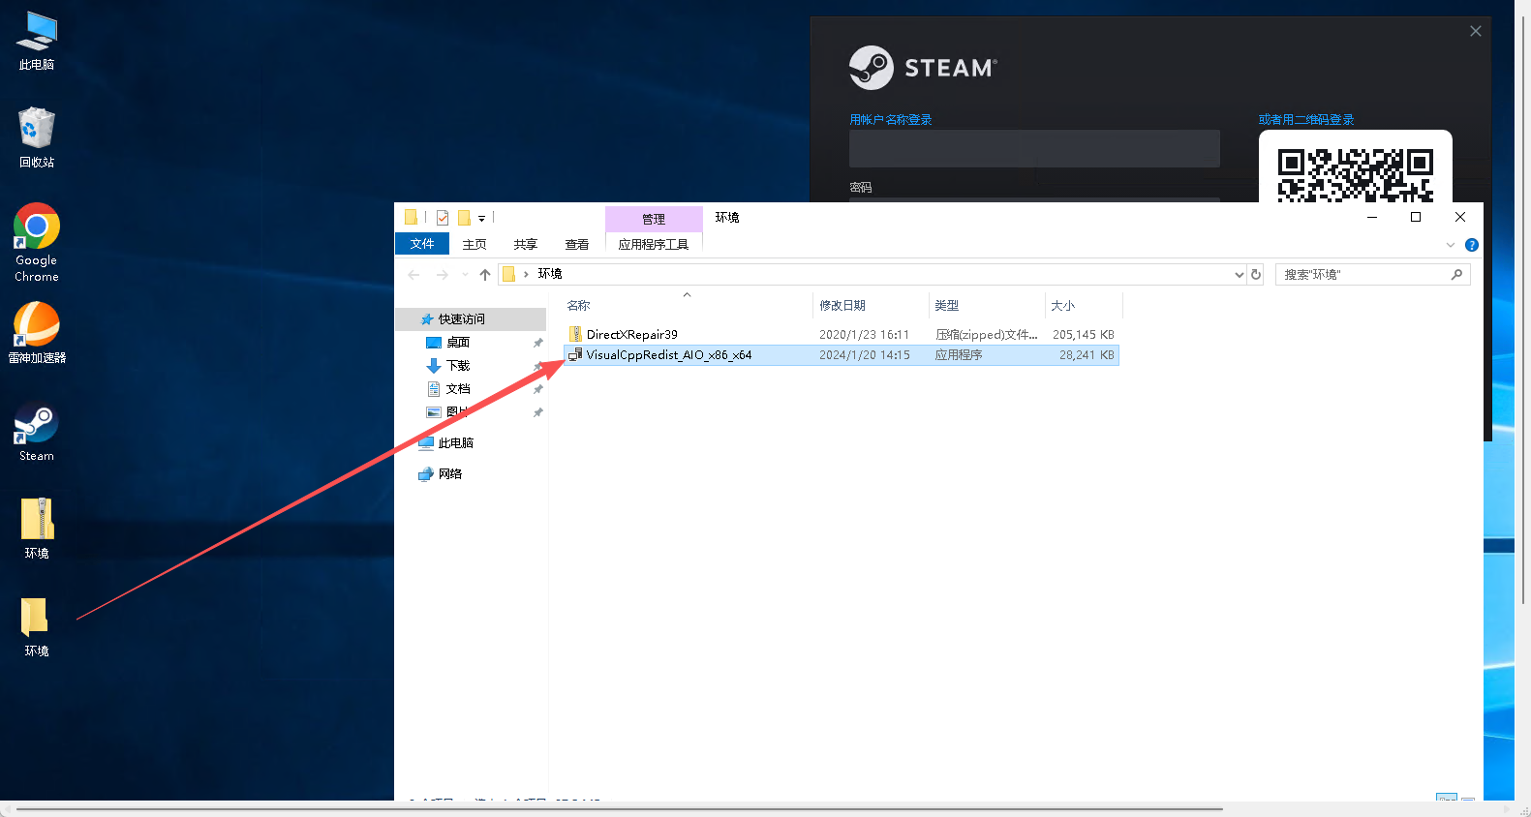Viewport: 1531px width, 817px height.
Task: Refresh the 环境 folder view
Action: point(1256,275)
